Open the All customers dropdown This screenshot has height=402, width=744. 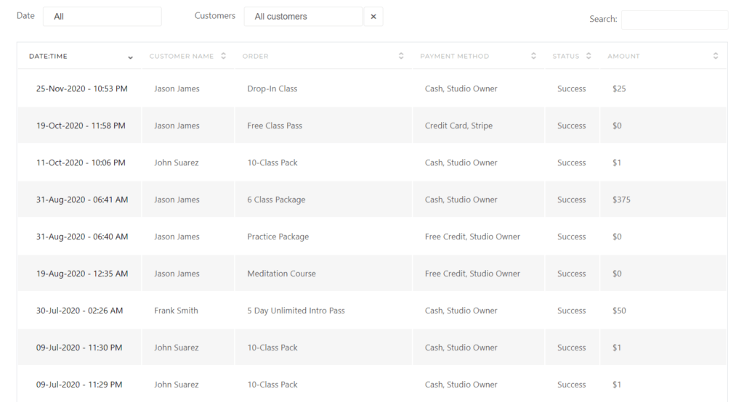(x=303, y=17)
